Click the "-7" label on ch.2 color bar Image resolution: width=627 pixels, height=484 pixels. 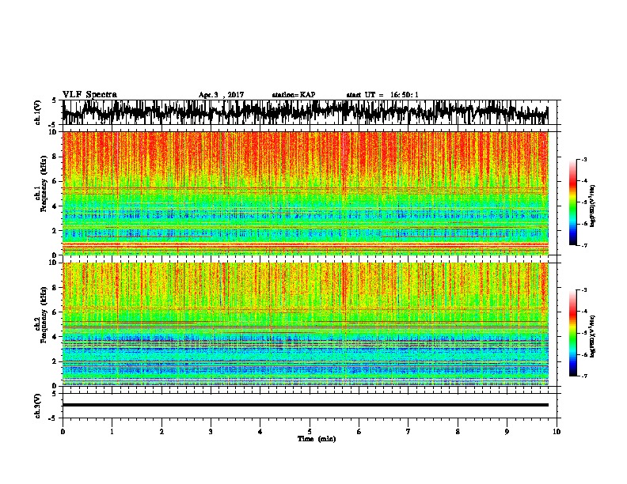click(x=583, y=376)
